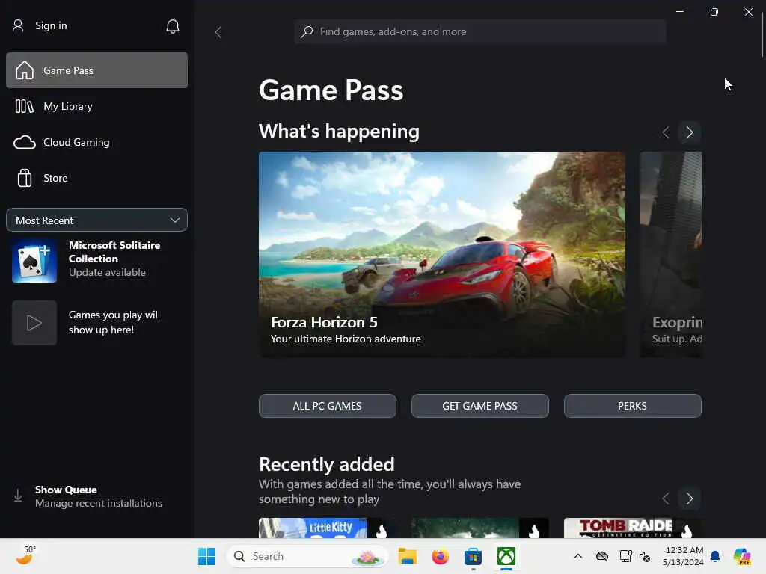Open Microsoft Solitaire Collection game icon

tap(34, 261)
